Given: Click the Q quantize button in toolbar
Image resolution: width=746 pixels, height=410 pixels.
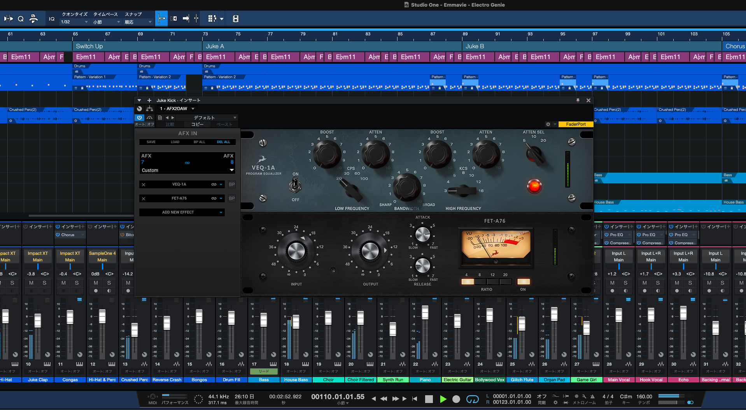Looking at the screenshot, I should [x=21, y=19].
